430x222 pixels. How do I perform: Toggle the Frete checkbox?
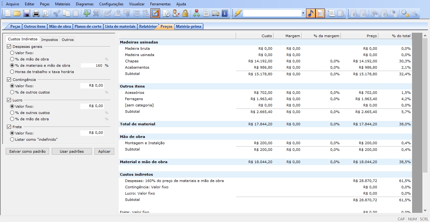pos(9,127)
